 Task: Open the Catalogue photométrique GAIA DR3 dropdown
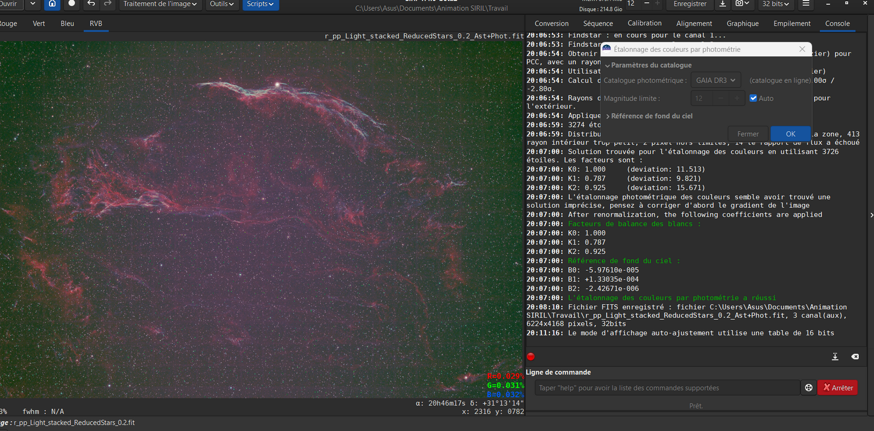[x=716, y=80]
